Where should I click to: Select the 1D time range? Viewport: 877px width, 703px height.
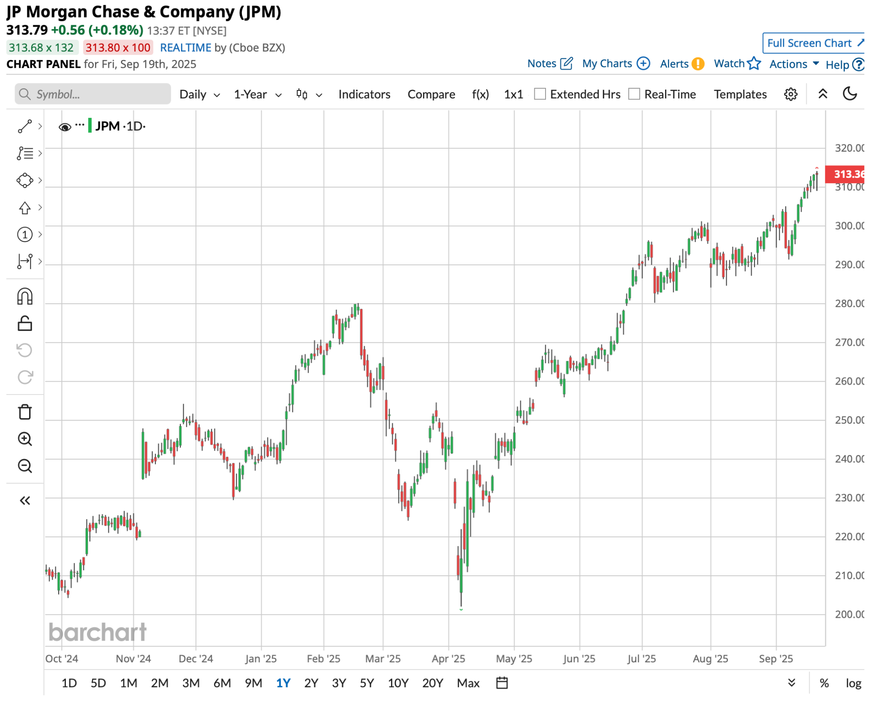69,683
